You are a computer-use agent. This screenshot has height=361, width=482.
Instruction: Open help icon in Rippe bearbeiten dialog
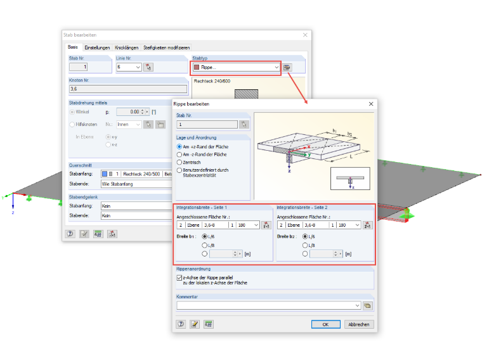tap(181, 324)
